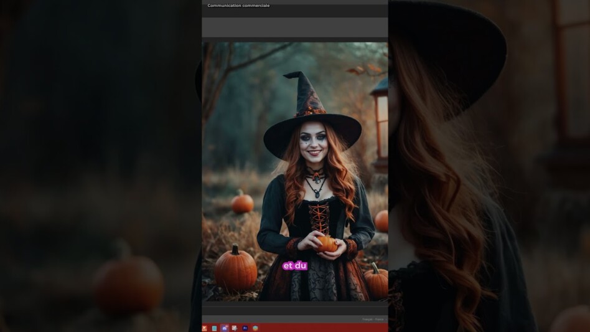Click the Communication commerciale label
Image resolution: width=590 pixels, height=332 pixels.
pyautogui.click(x=238, y=6)
